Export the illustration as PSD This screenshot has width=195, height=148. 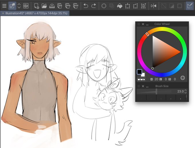[x=76, y=6]
